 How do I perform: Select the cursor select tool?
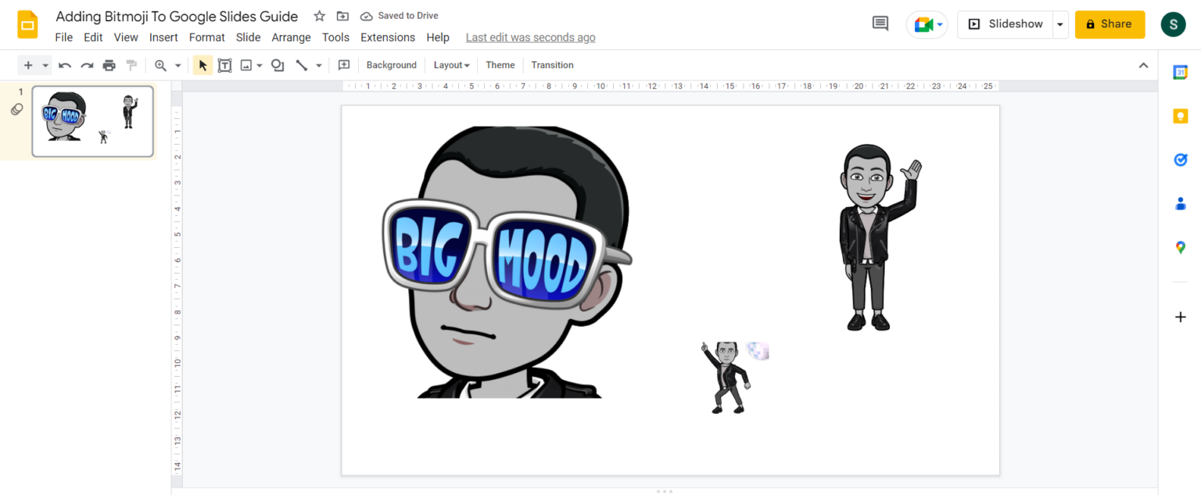203,65
